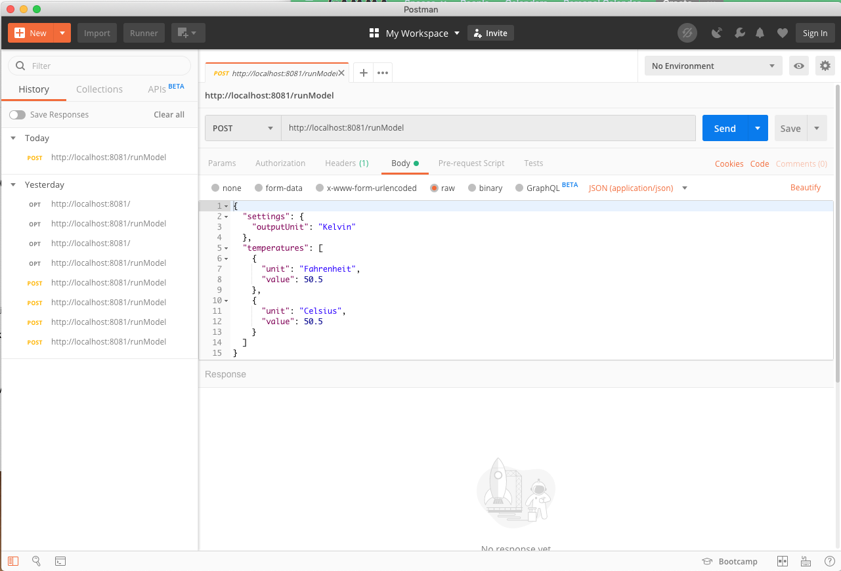The image size is (841, 571).
Task: Open the My Workspace switcher
Action: point(414,33)
